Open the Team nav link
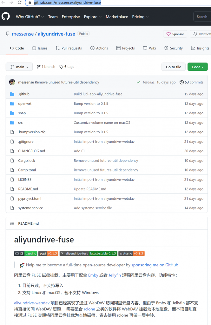Screen dimensions: 211x325 coord(53,17)
